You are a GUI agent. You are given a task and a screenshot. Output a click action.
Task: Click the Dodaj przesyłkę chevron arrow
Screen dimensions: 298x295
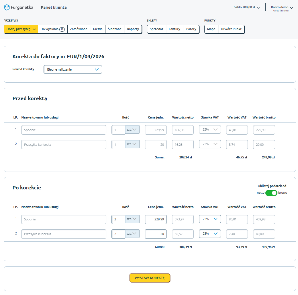[34, 29]
